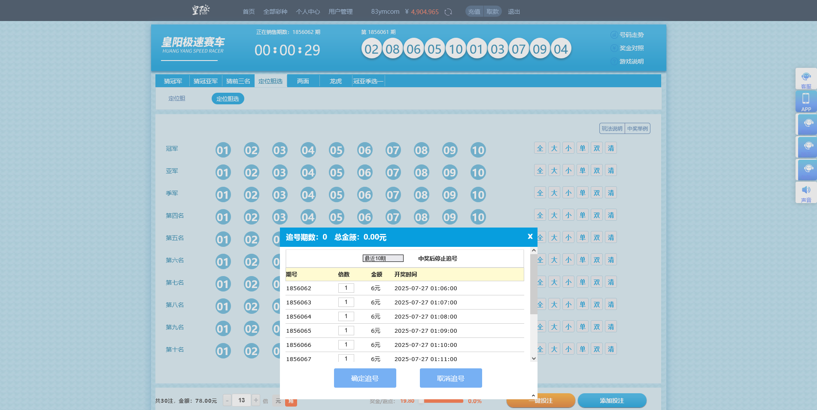Image resolution: width=817 pixels, height=410 pixels.
Task: Open the 客服 customer service icon
Action: tap(806, 79)
